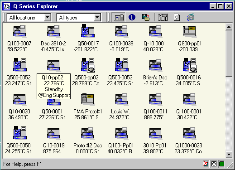Screen dimensions: 235x170
Task: Click the Internet Explorer toolbar icon
Action: [191, 17]
